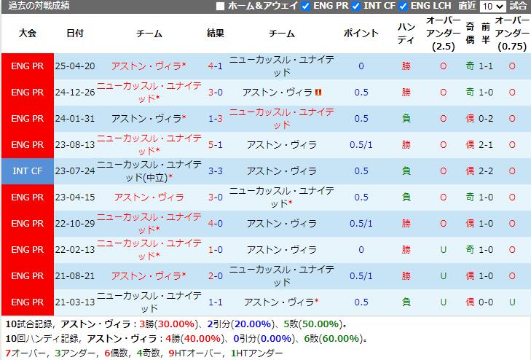Click the ハンディ column header
531x360 pixels.
tap(406, 34)
